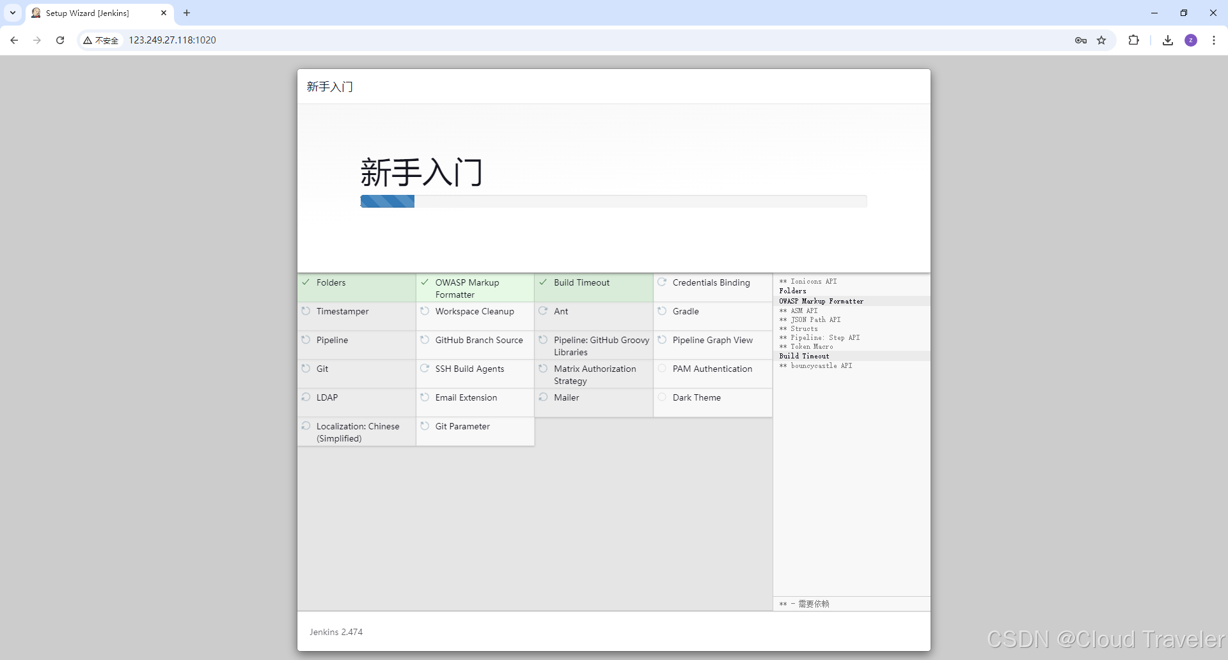Click the SSH Build Agents spinner icon

425,368
